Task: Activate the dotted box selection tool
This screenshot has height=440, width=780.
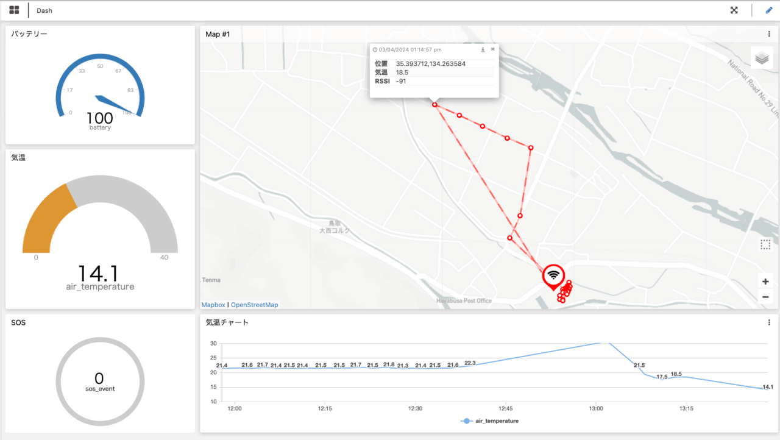Action: [765, 245]
